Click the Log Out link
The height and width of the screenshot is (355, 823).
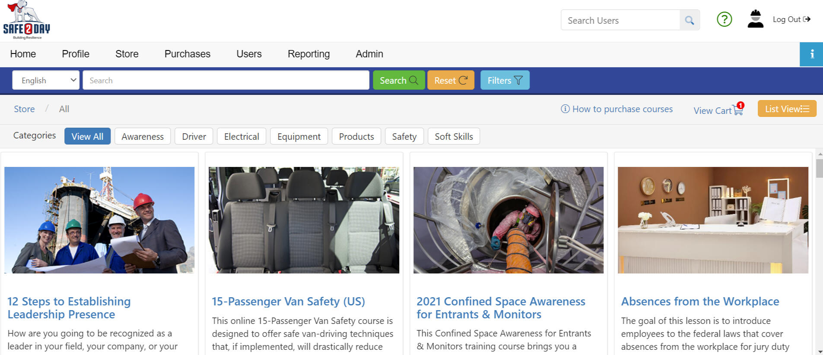(791, 19)
